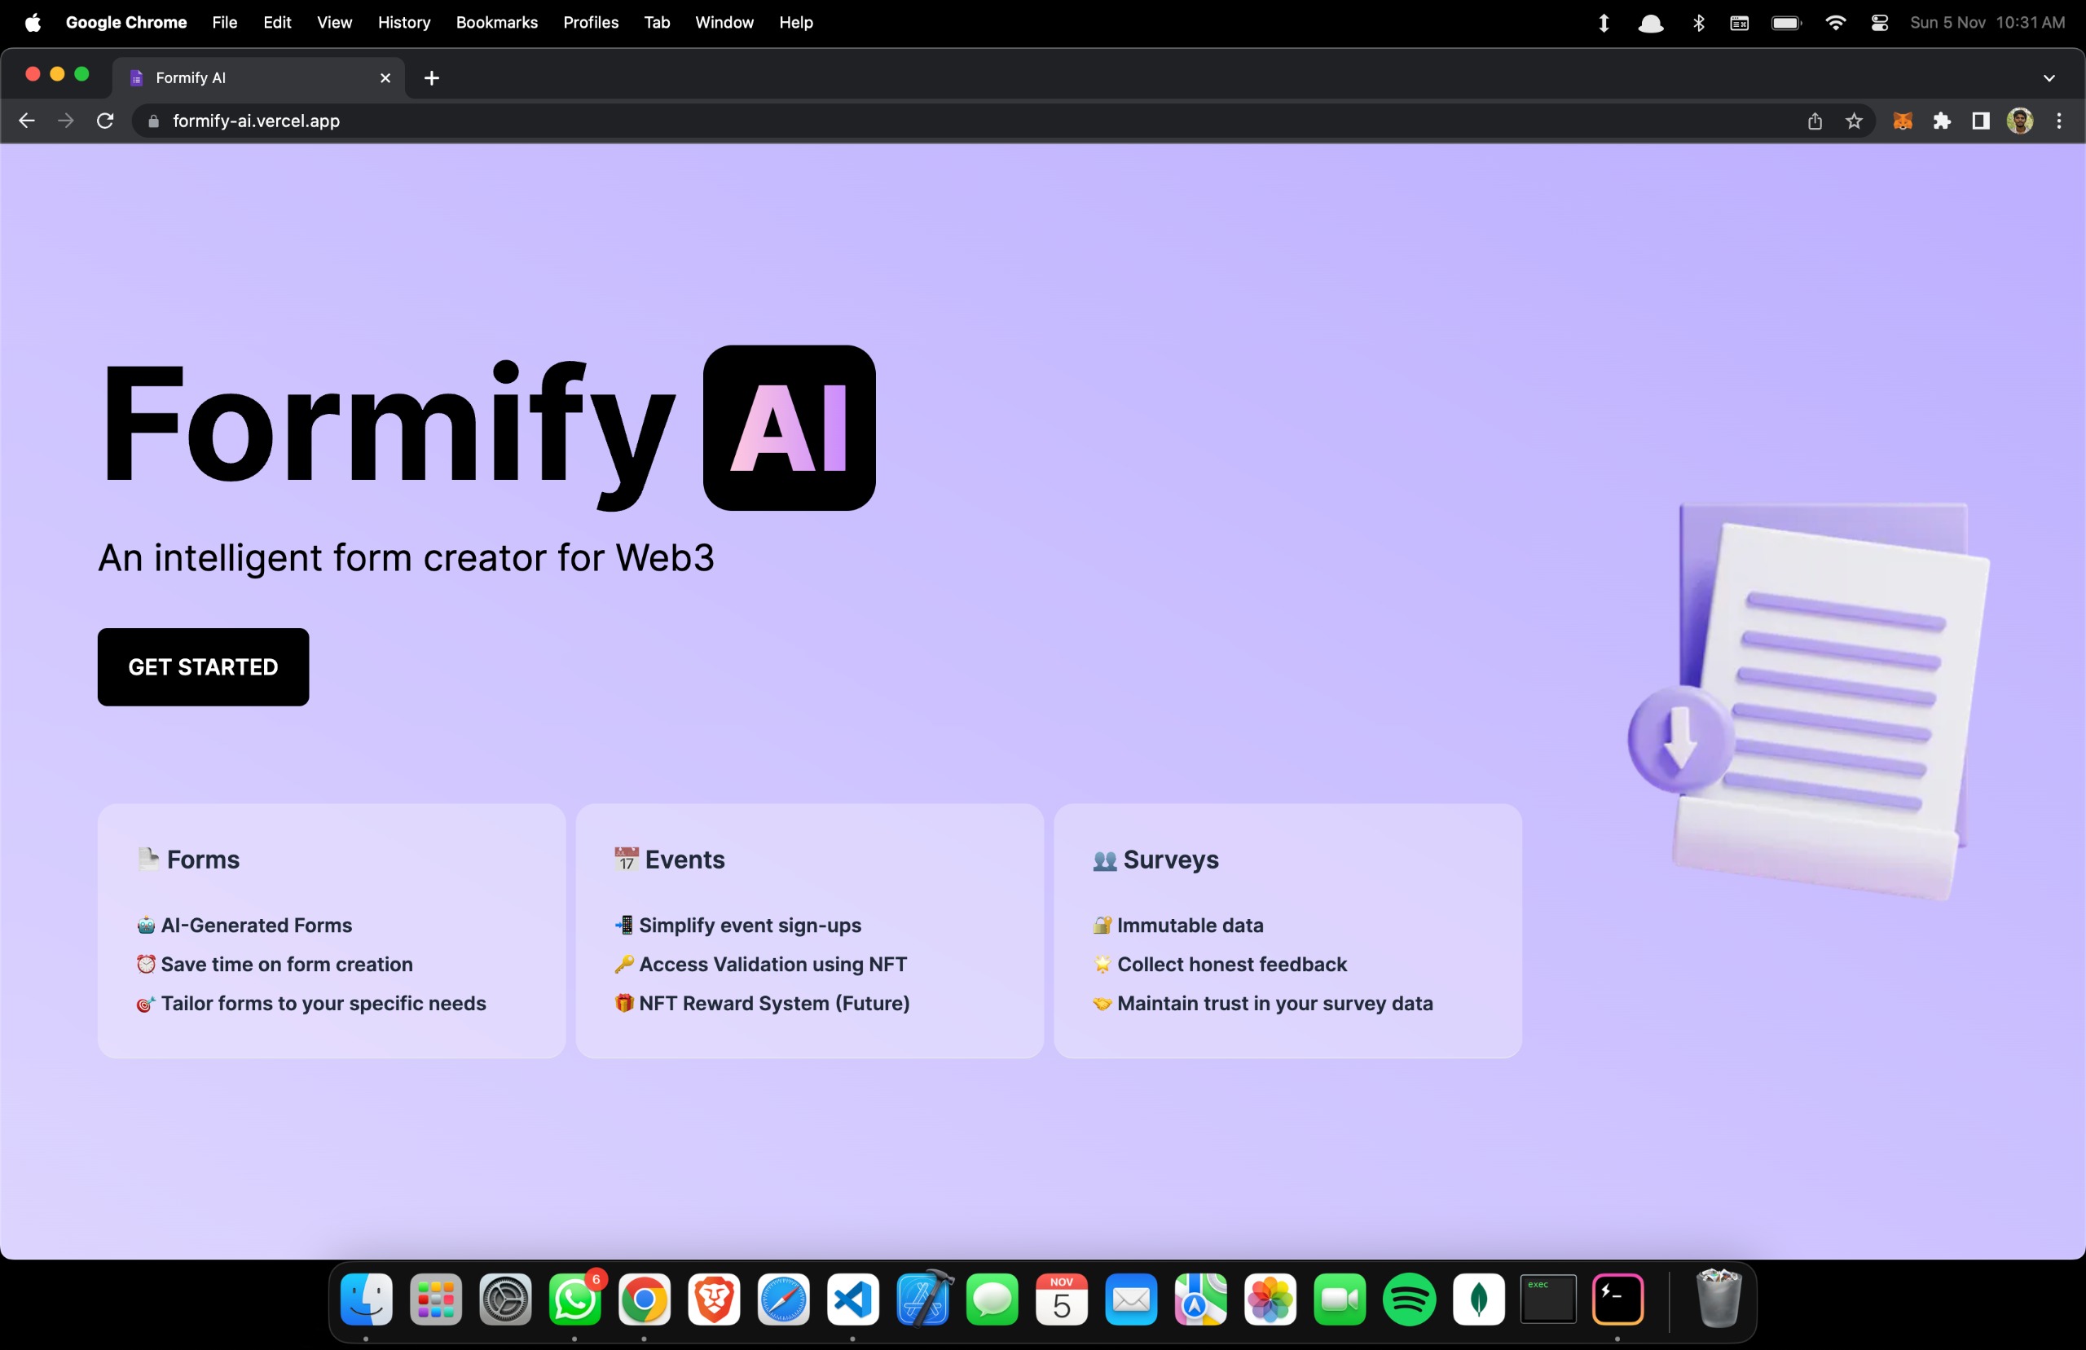Expand the tab search chevron
The width and height of the screenshot is (2086, 1350).
2049,78
